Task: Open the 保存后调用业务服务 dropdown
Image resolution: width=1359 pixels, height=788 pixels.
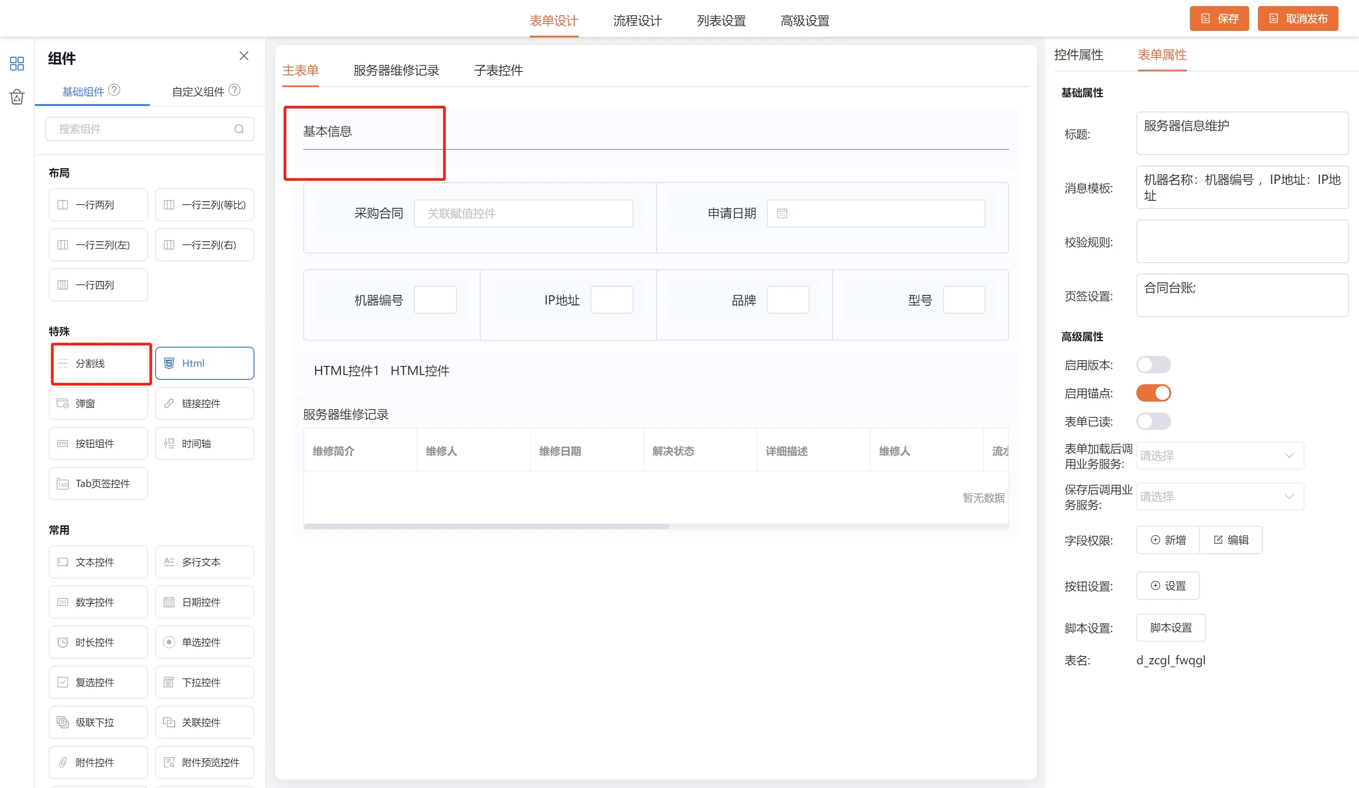Action: pos(1220,497)
